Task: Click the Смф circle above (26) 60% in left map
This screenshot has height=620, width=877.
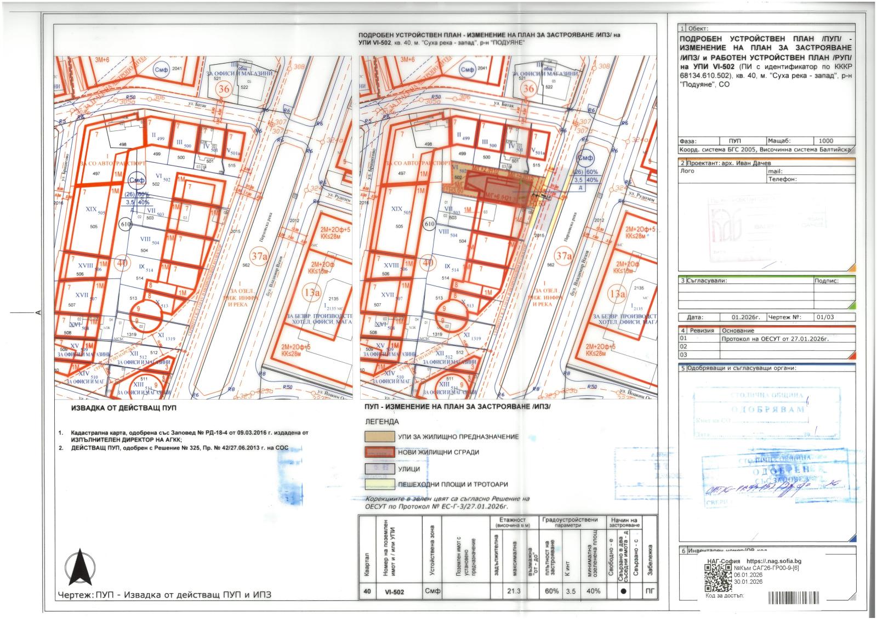Action: coord(136,180)
